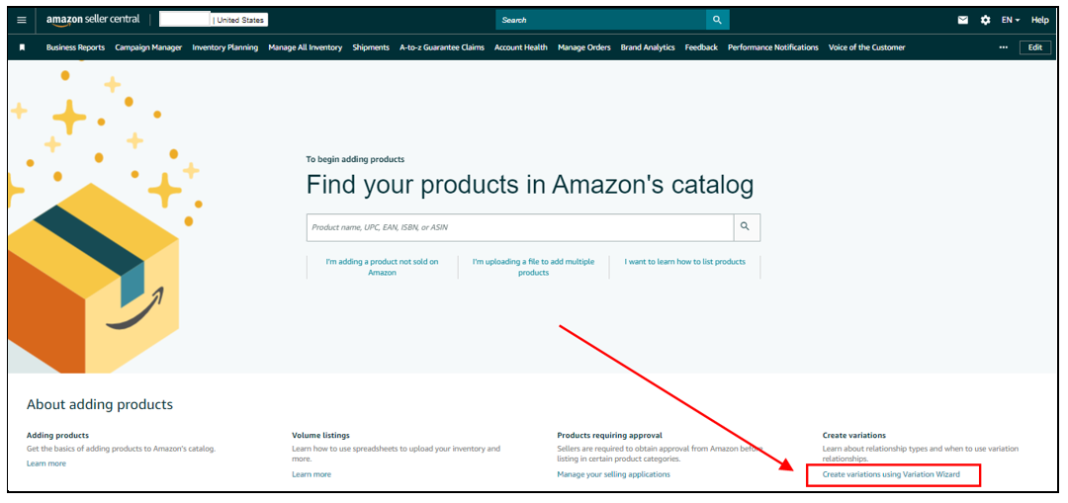Click Learn more under Volume listings

[x=311, y=474]
